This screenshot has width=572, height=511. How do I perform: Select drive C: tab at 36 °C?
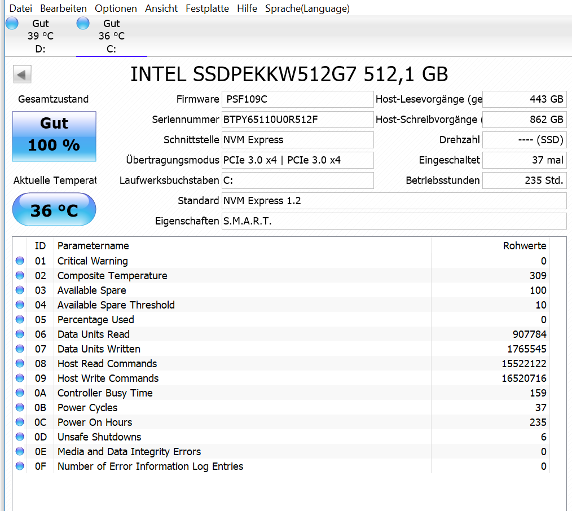pyautogui.click(x=112, y=36)
